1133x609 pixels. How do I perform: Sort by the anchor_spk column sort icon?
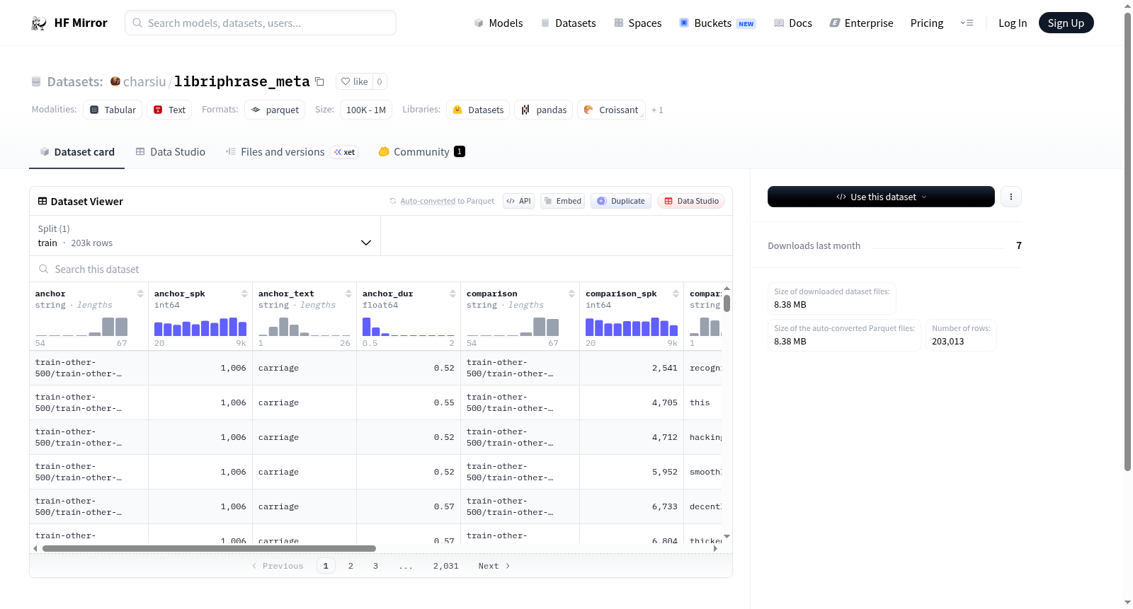tap(244, 294)
